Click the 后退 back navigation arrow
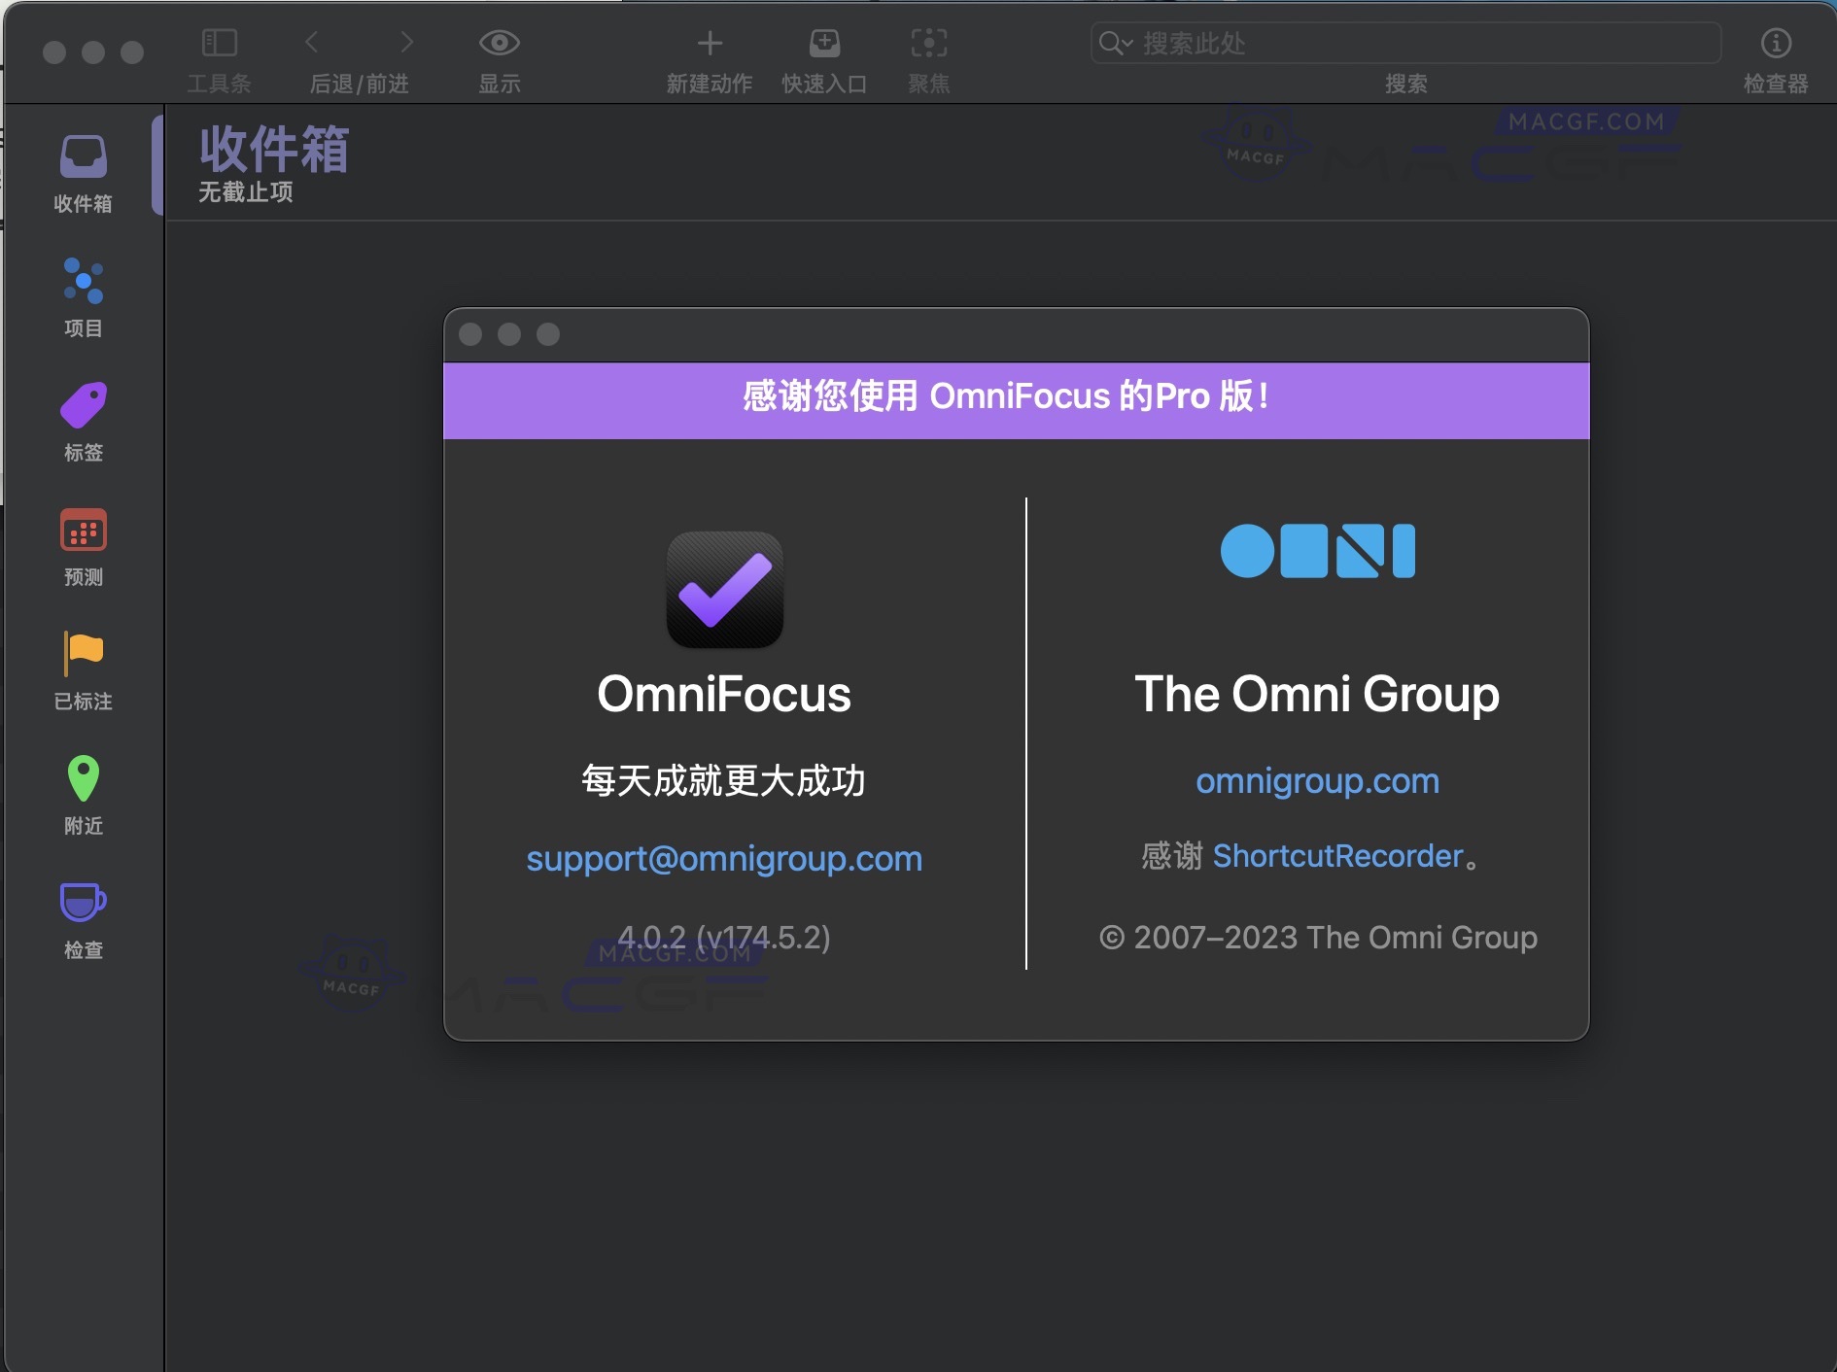This screenshot has height=1372, width=1837. tap(312, 43)
